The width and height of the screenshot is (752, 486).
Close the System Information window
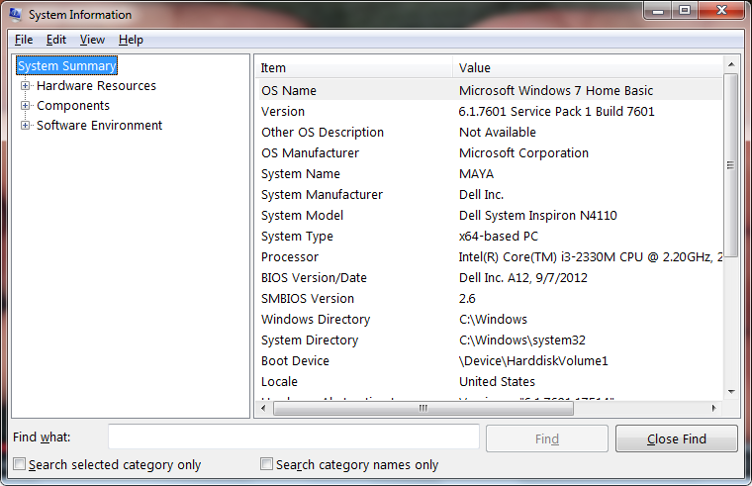point(721,11)
